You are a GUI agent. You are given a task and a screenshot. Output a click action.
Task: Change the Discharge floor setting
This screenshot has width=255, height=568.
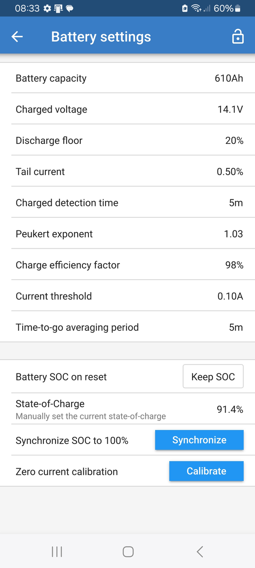[x=127, y=141]
